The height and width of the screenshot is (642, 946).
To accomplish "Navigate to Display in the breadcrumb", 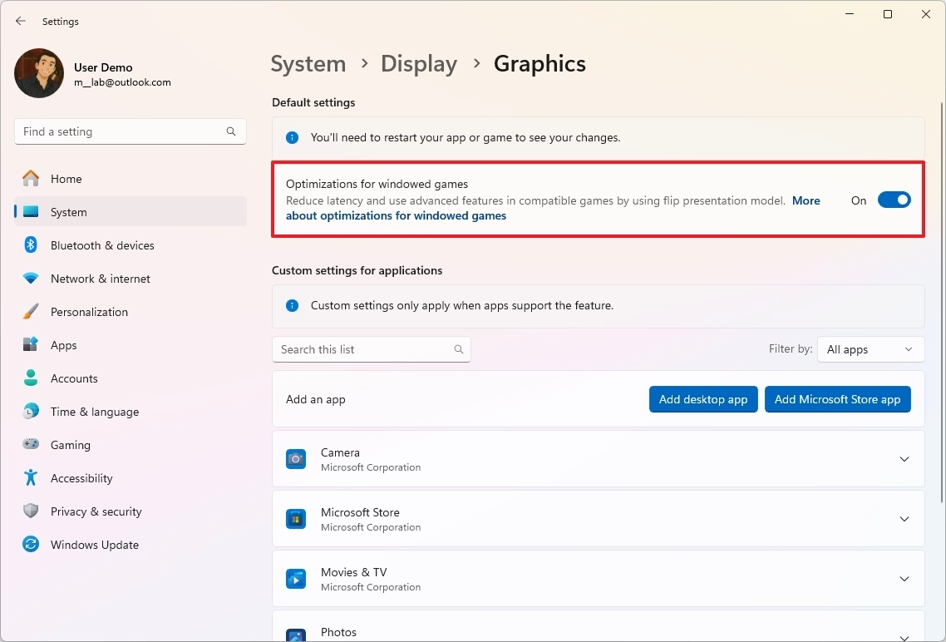I will pyautogui.click(x=419, y=63).
